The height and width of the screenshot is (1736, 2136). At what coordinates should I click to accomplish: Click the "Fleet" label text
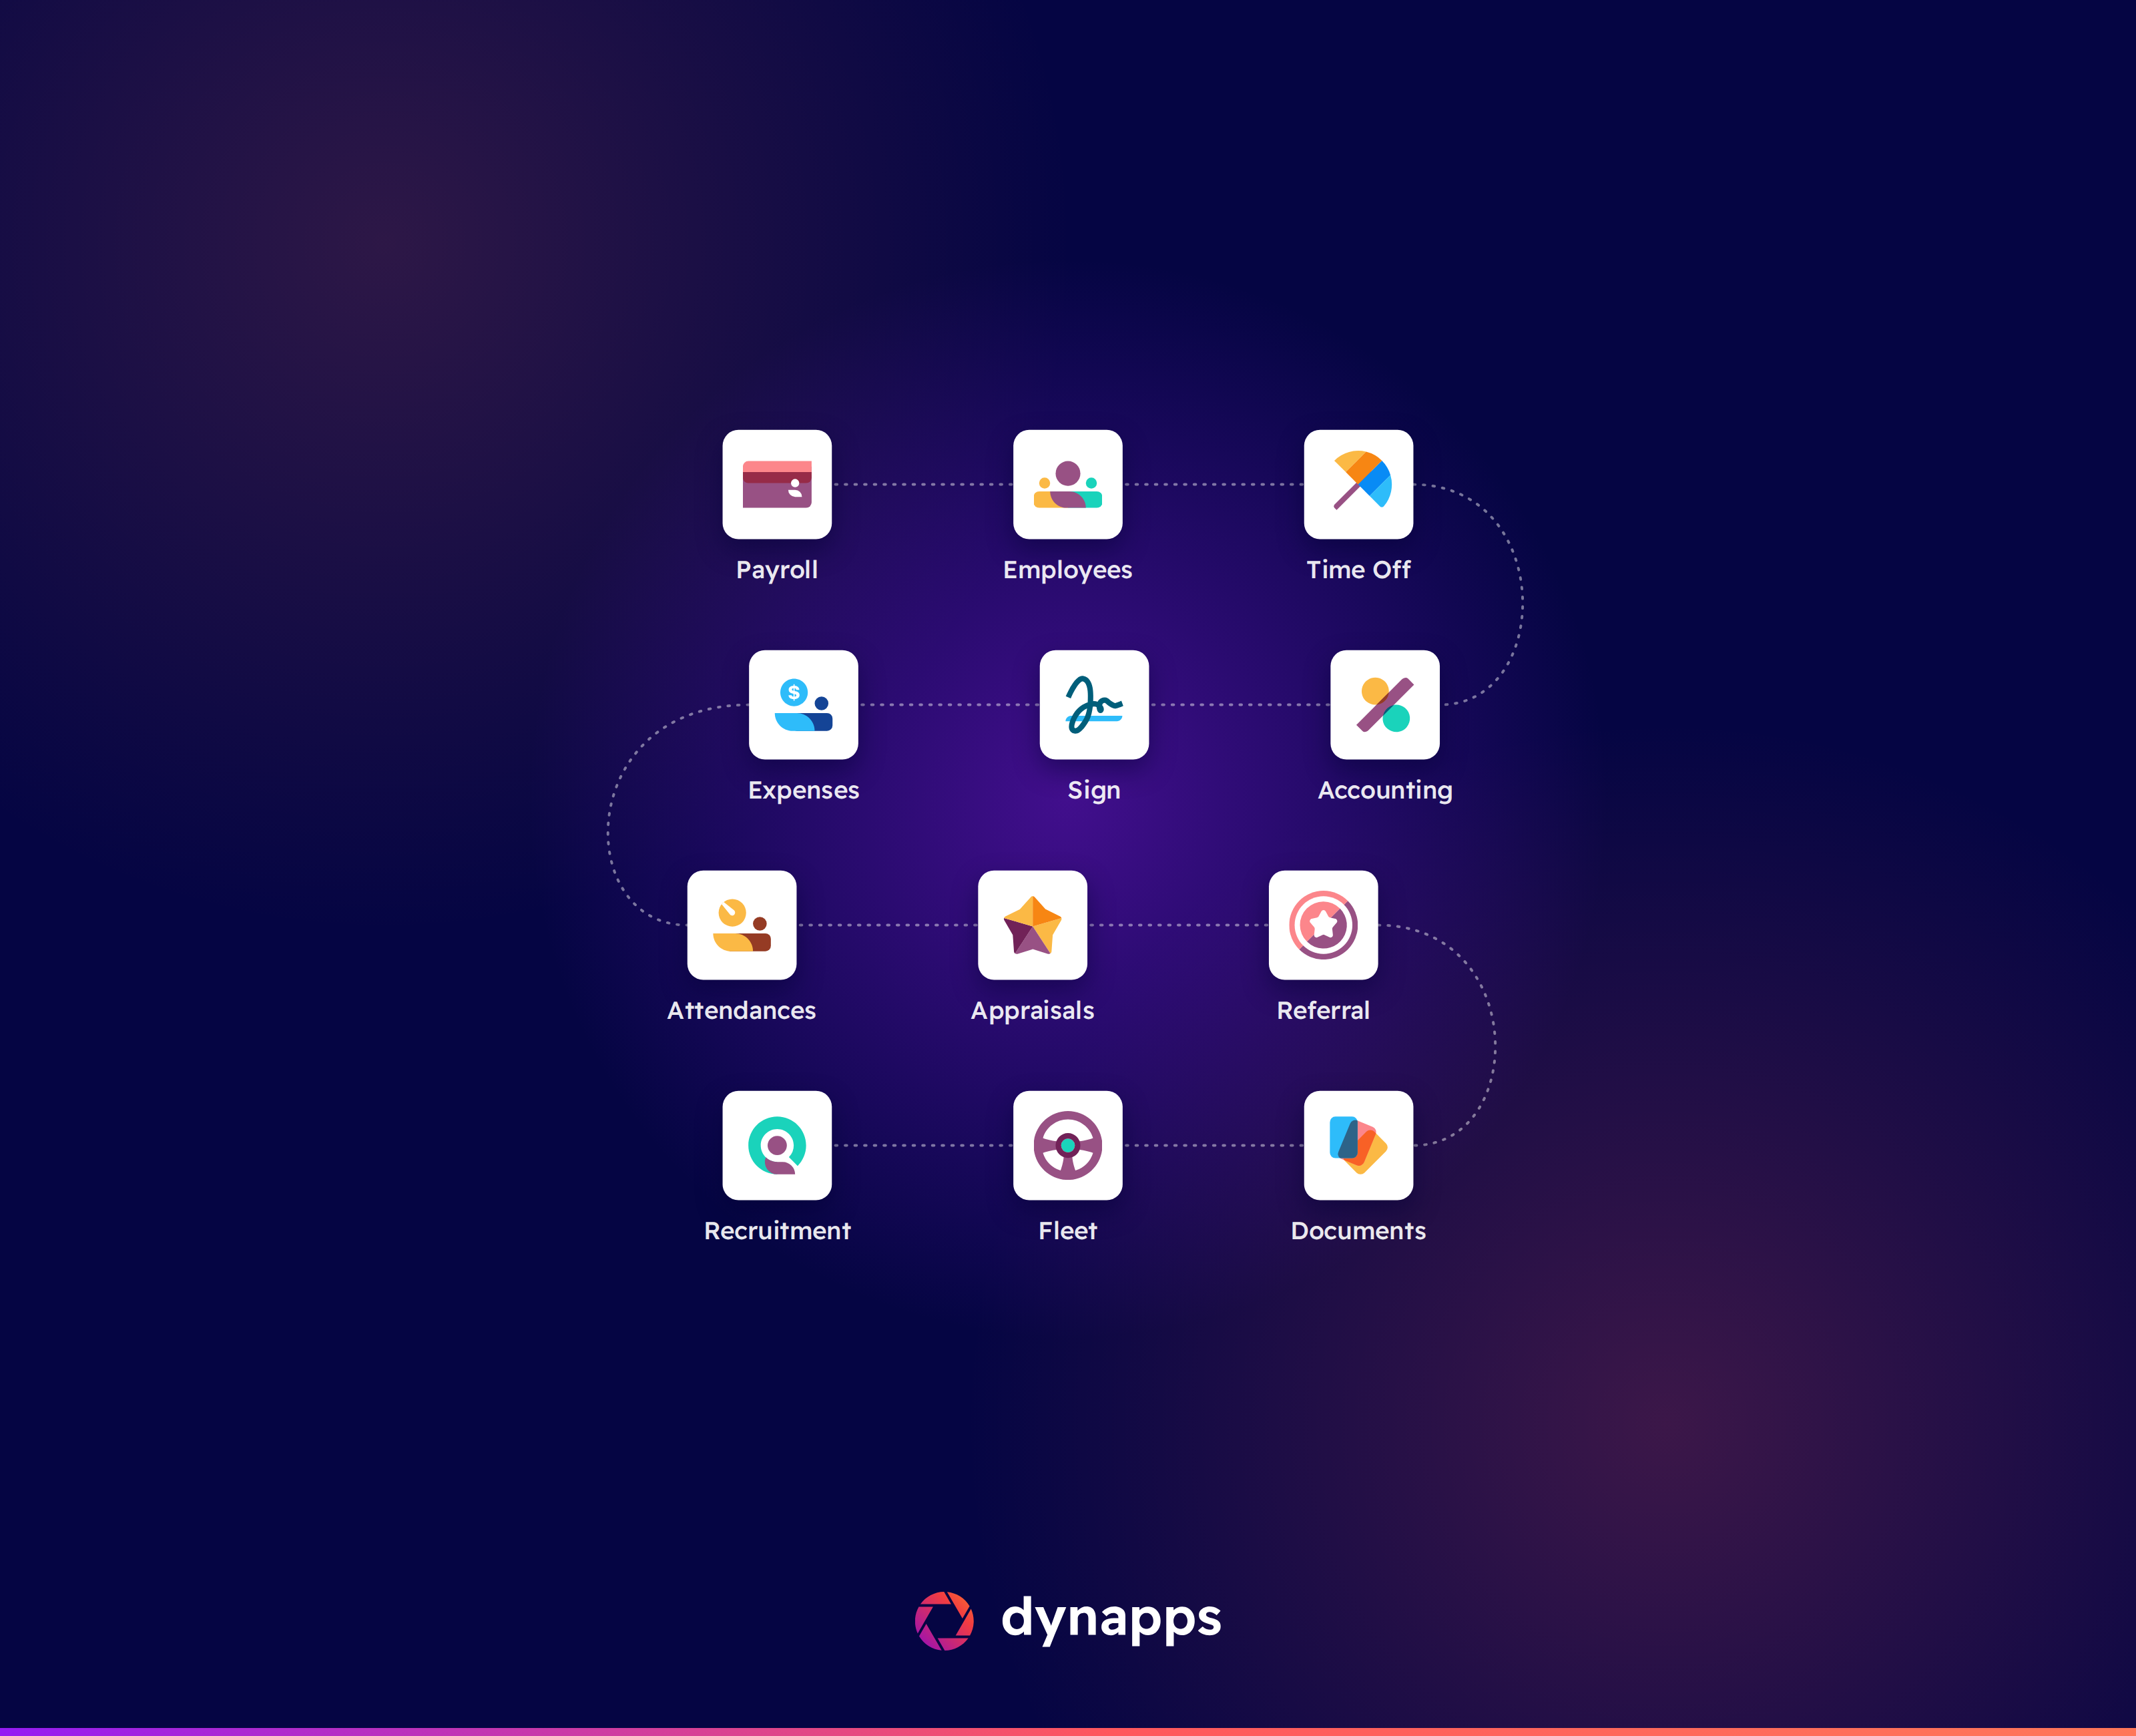[1067, 1230]
